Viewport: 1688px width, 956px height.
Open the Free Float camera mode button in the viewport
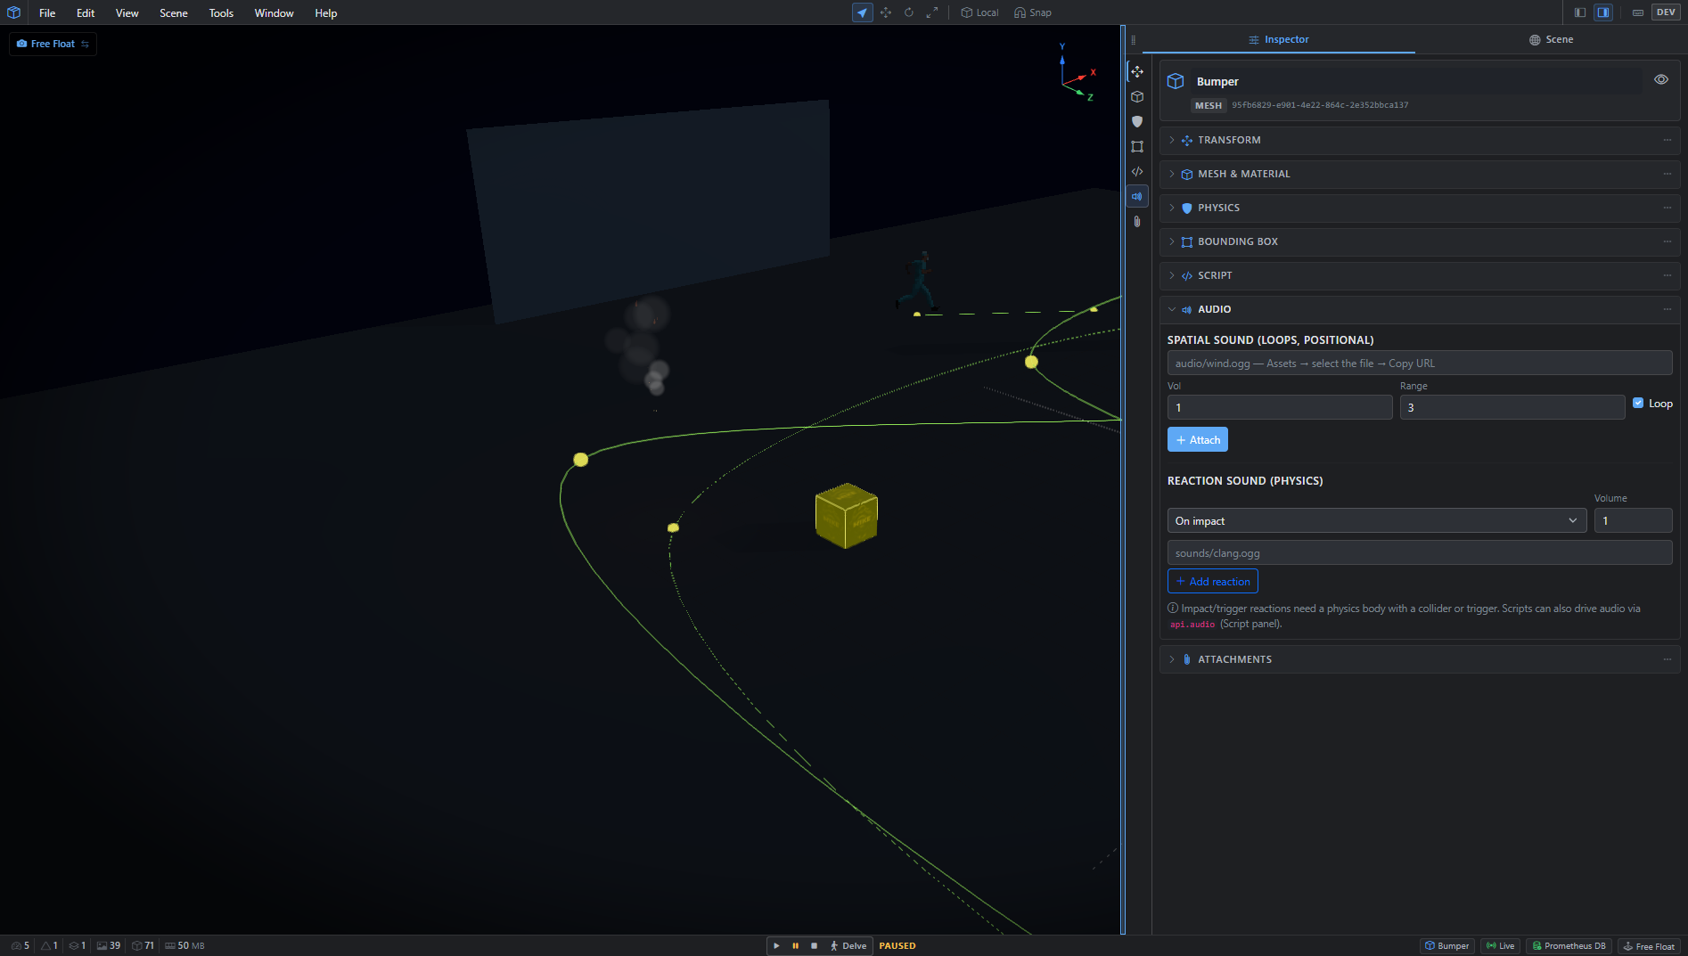[53, 44]
